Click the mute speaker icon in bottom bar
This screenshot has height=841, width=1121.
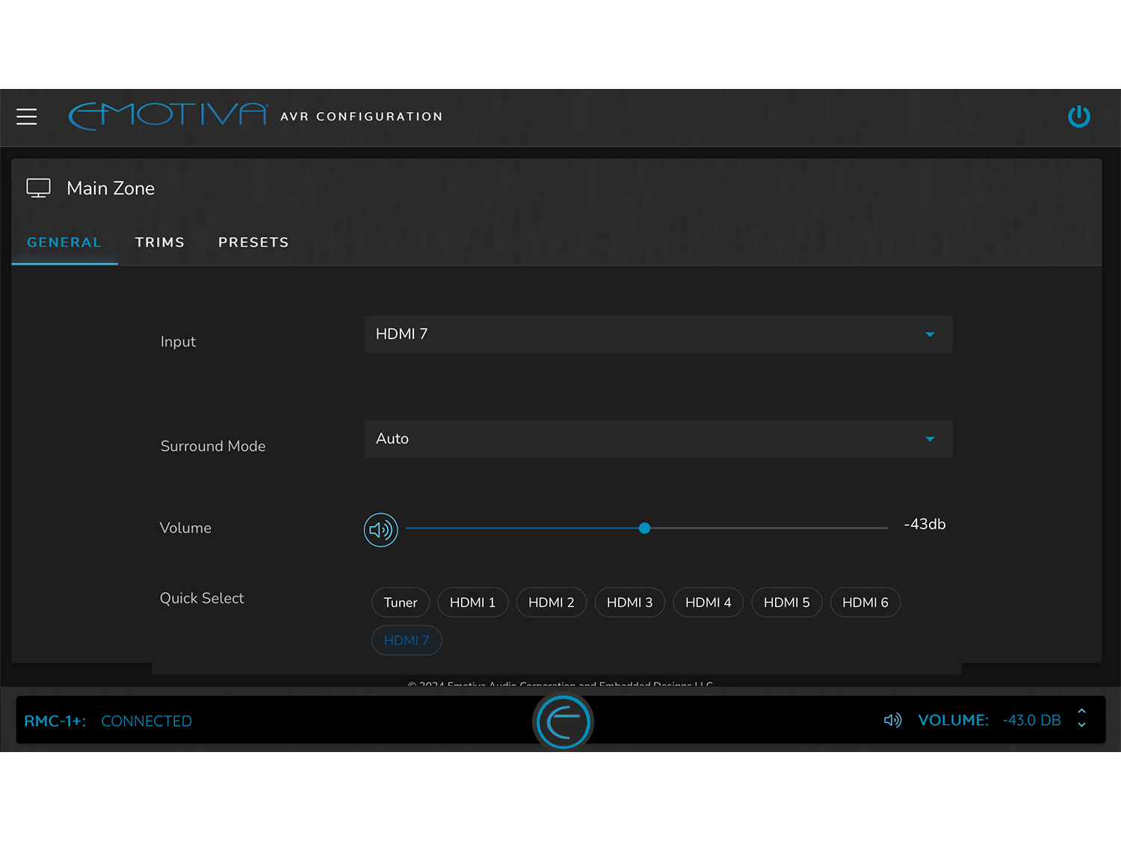(x=892, y=720)
